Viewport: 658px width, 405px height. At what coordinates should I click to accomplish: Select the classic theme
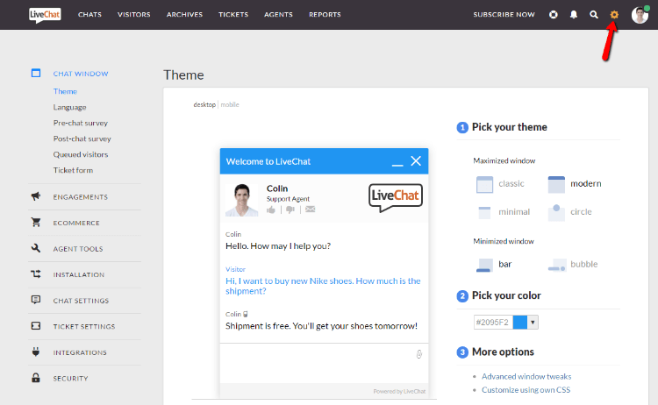click(x=501, y=184)
